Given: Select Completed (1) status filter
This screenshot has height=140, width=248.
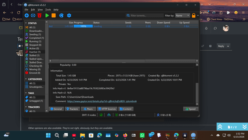Looking at the screenshot, I should tap(35, 38).
